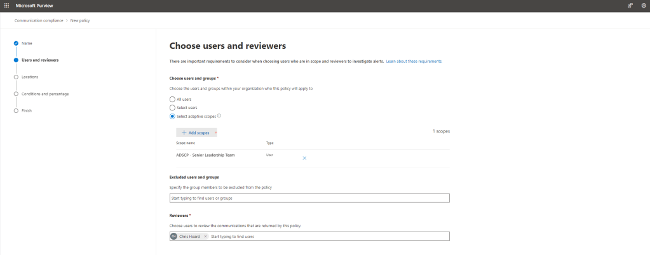Select adaptive scopes radio button
Image resolution: width=650 pixels, height=255 pixels.
pyautogui.click(x=172, y=117)
